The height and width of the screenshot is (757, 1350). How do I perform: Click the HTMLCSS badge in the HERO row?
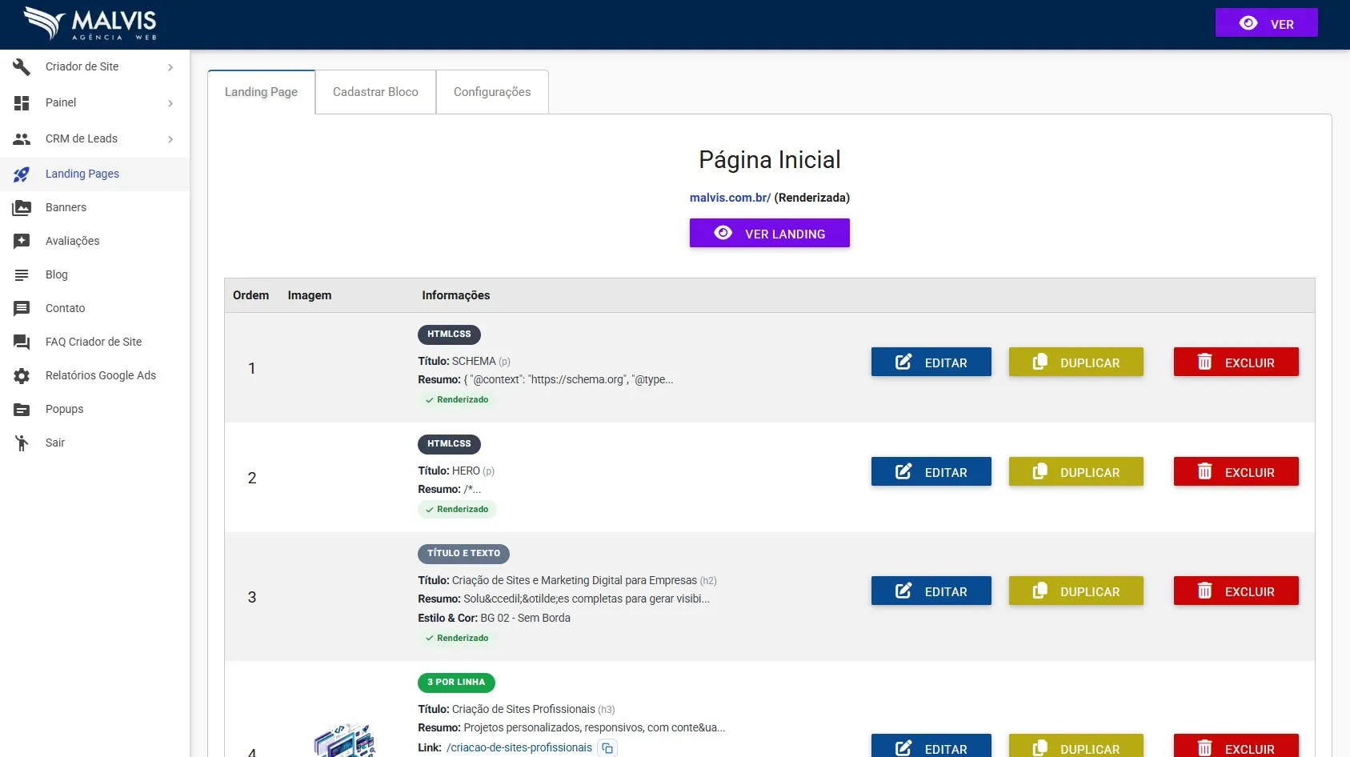point(449,444)
